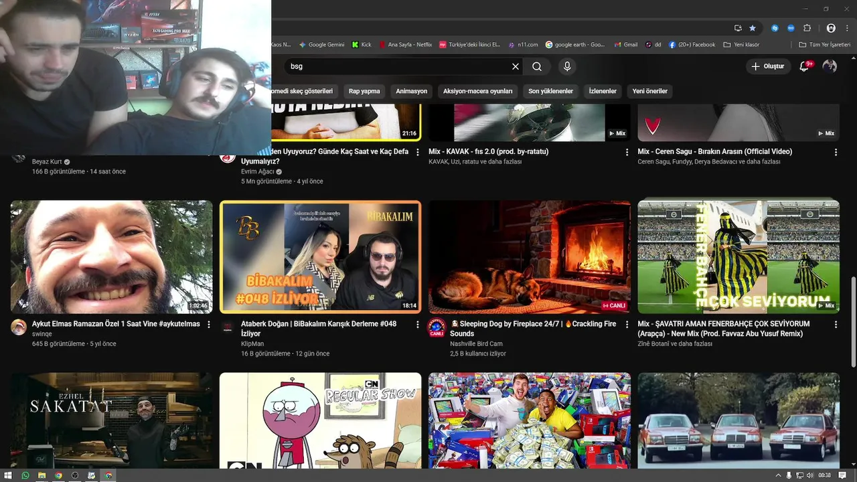Click the volume icon in system tray
The image size is (857, 482).
click(x=810, y=475)
